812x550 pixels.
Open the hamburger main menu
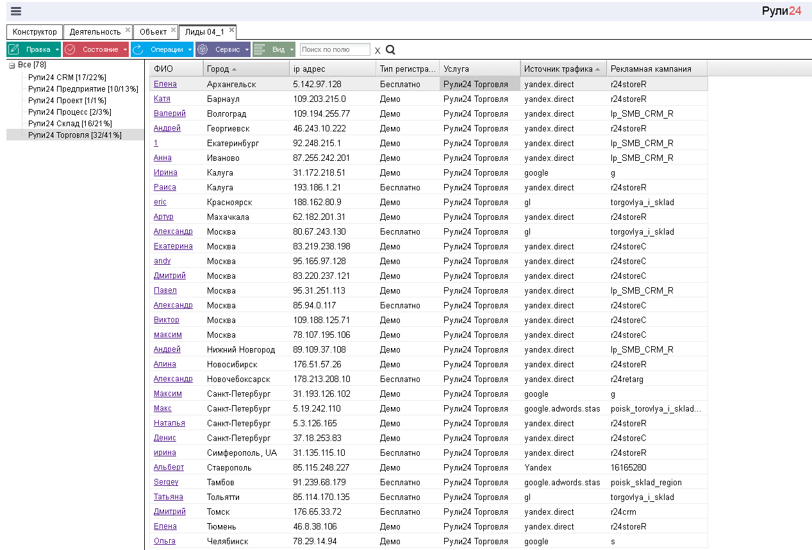pyautogui.click(x=16, y=11)
